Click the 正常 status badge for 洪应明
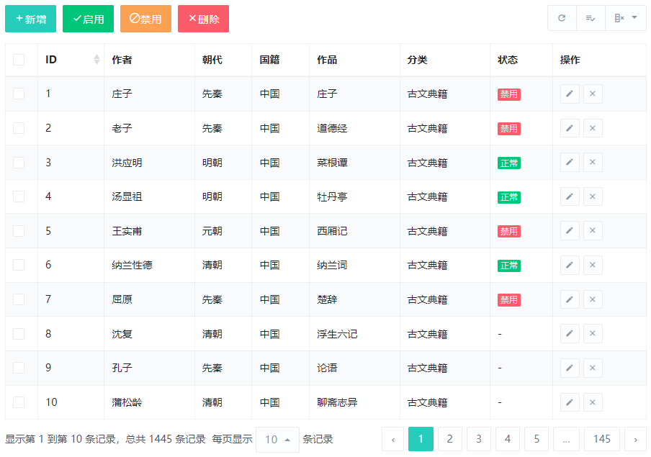The height and width of the screenshot is (457, 651). 509,163
